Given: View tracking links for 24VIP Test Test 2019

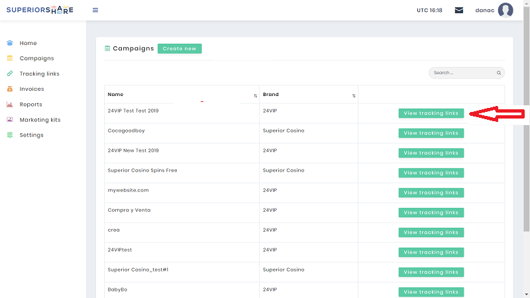Looking at the screenshot, I should pyautogui.click(x=431, y=113).
